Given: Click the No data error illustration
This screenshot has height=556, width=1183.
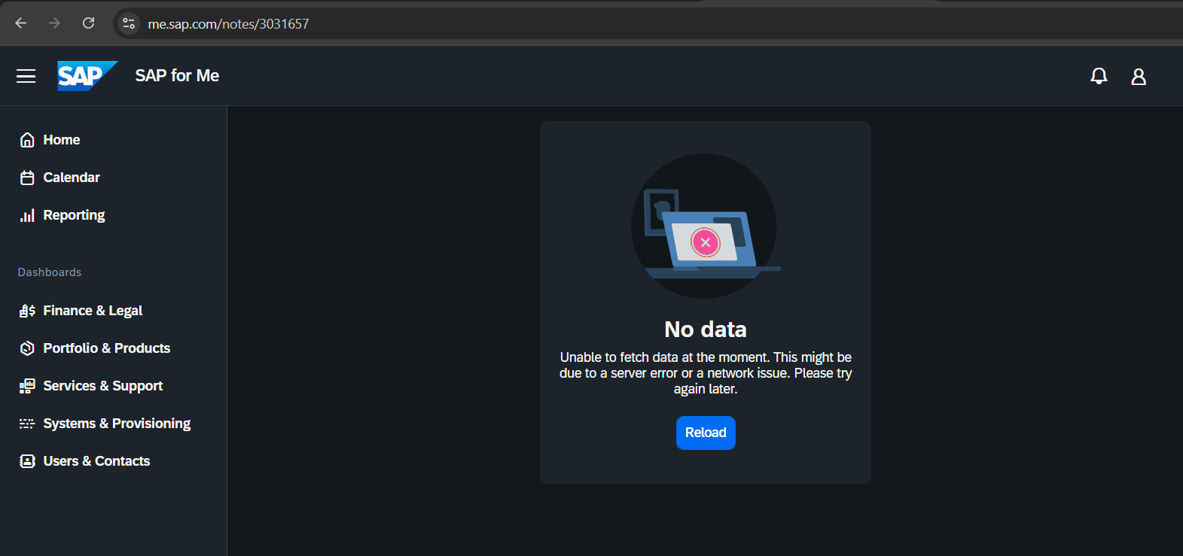Looking at the screenshot, I should click(706, 226).
